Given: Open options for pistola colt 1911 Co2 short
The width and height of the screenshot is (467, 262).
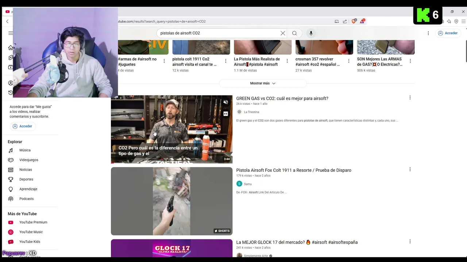Looking at the screenshot, I should 226,61.
